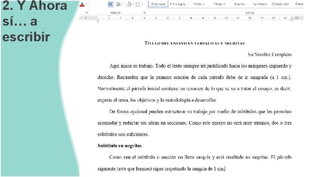
Task: Open the Párrafo dialog launcher
Action: (144, 13)
